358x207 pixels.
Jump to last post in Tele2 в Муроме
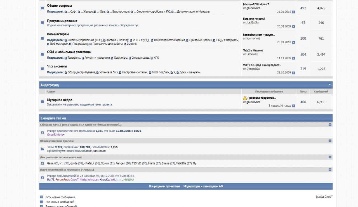pyautogui.click(x=293, y=58)
